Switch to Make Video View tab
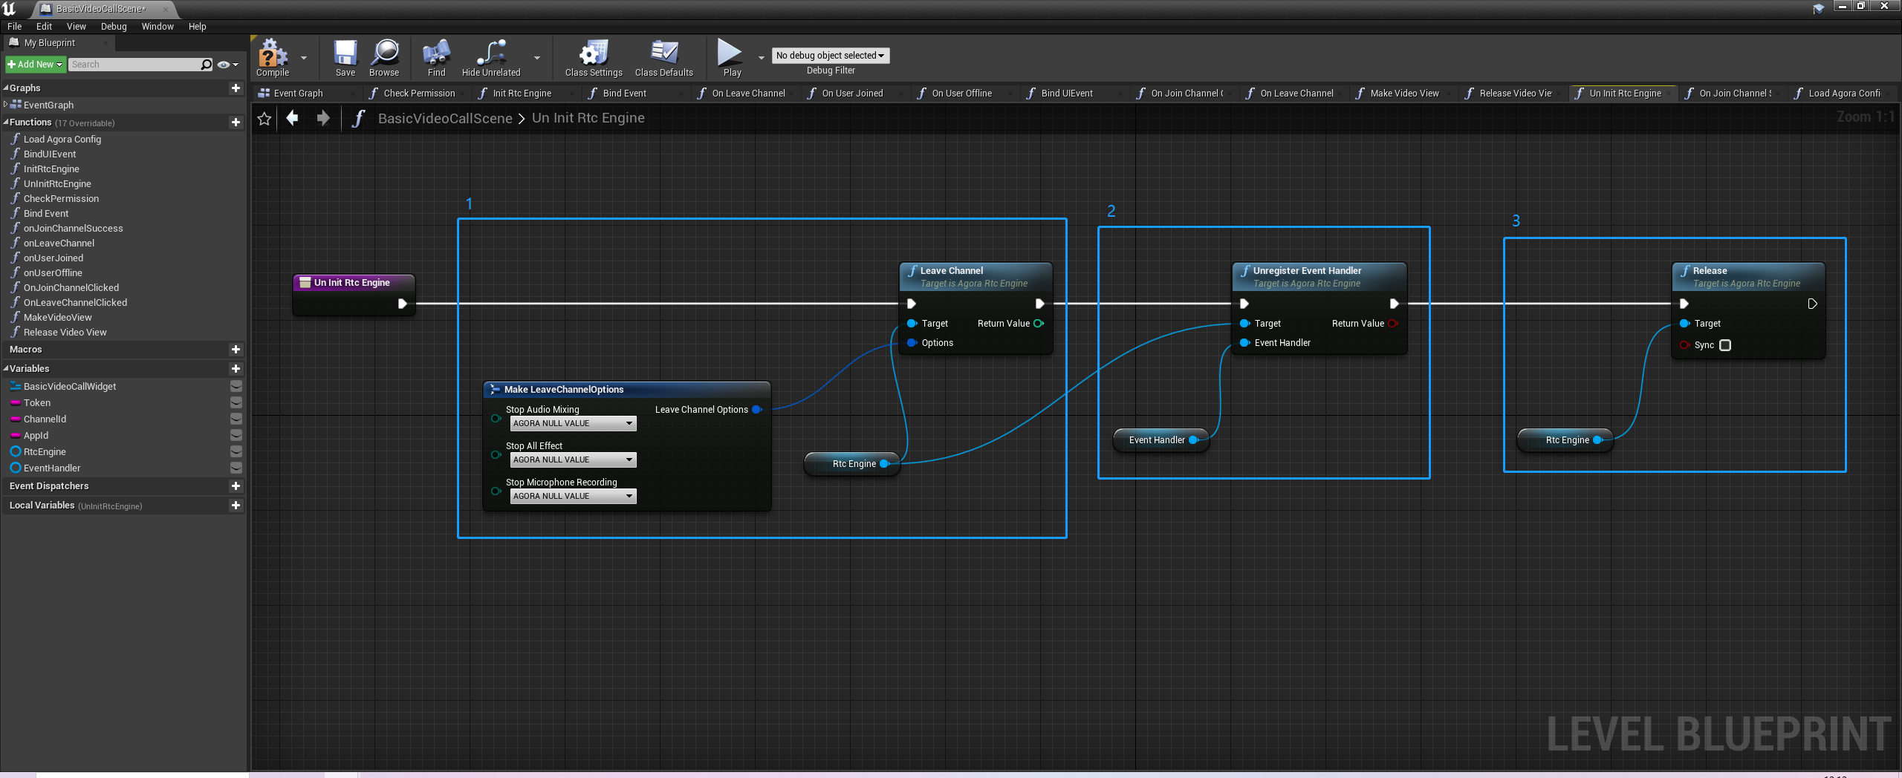Screen dimensions: 1902x778 pyautogui.click(x=1403, y=93)
